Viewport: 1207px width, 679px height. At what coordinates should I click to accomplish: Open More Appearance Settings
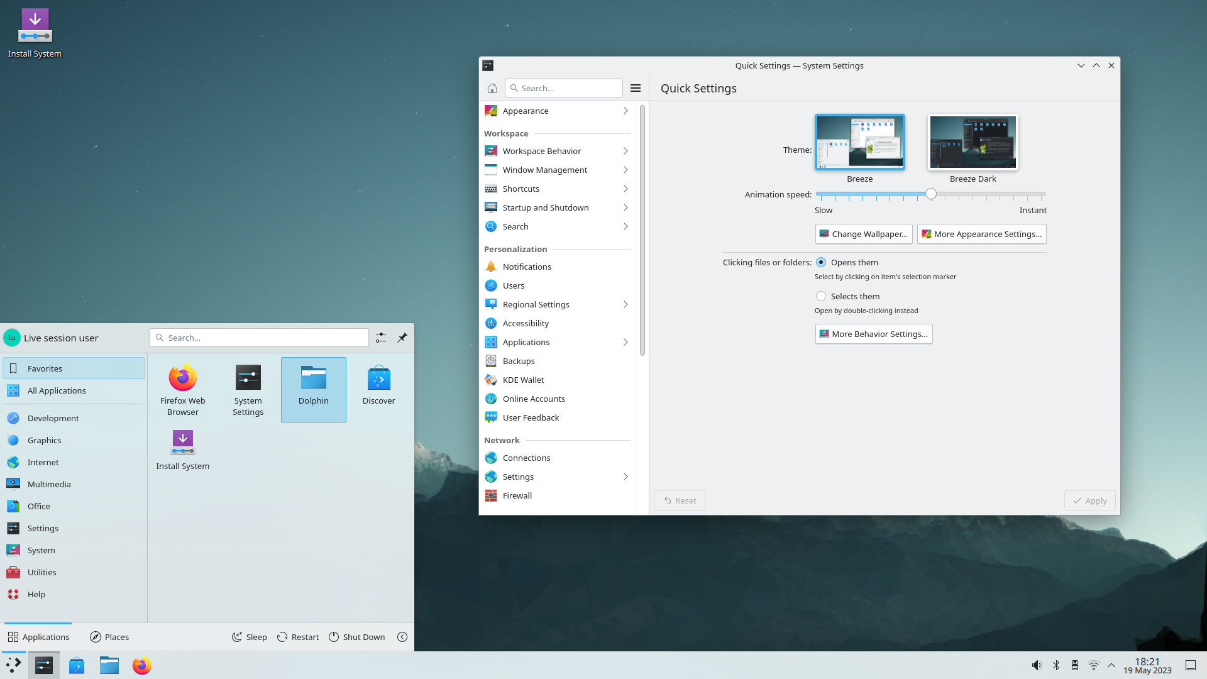click(981, 234)
